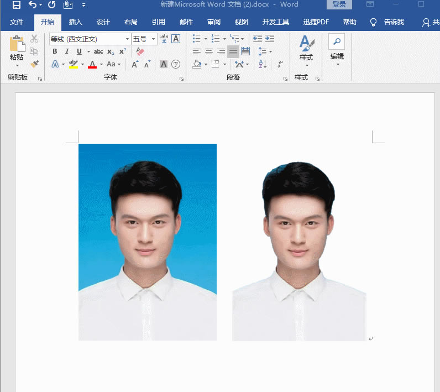Open the 布局 ribbon tab

(x=131, y=22)
